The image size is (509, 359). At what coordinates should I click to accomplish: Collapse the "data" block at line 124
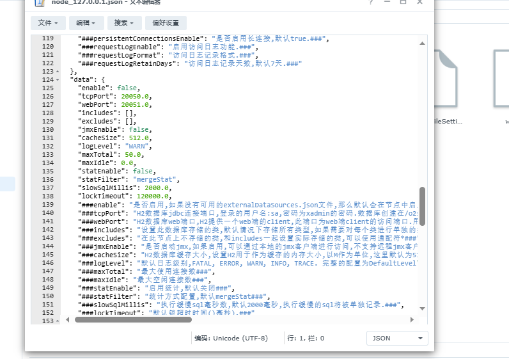[x=58, y=80]
